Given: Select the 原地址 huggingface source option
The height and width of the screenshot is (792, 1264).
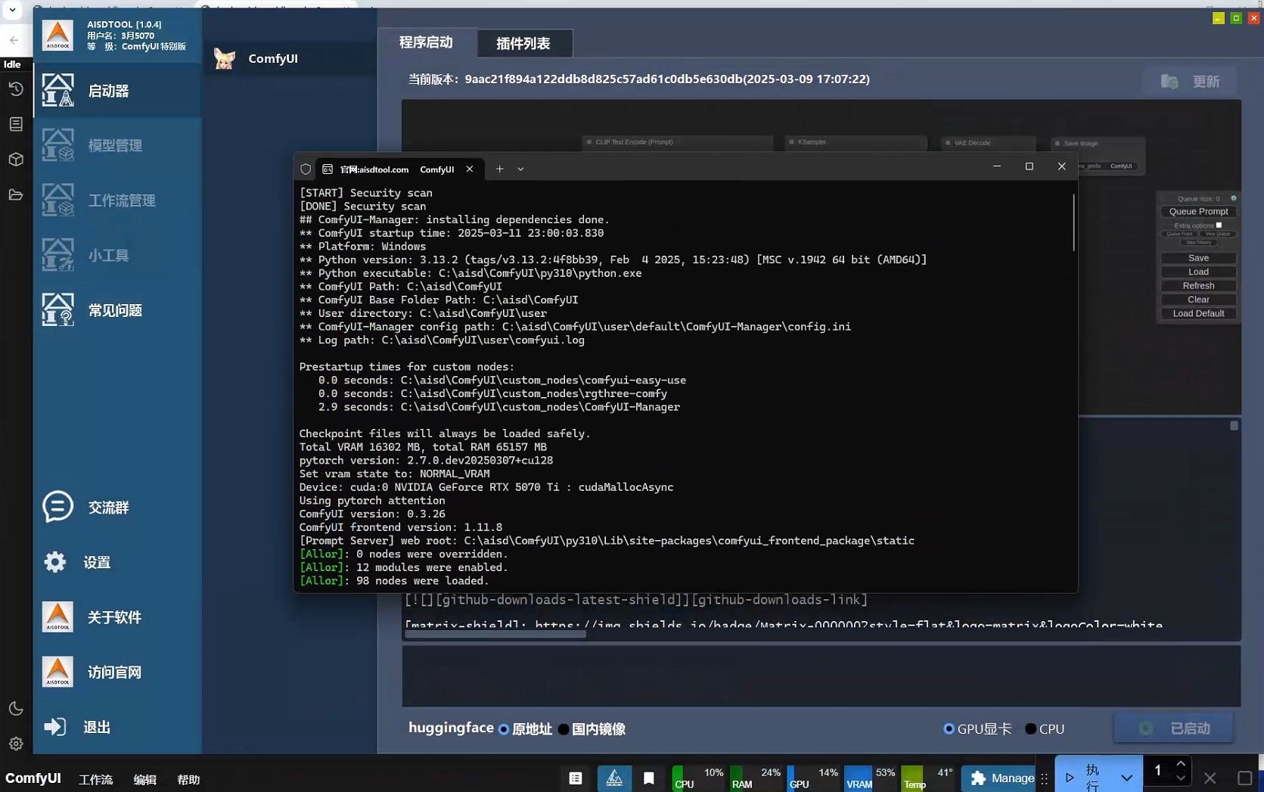Looking at the screenshot, I should [x=525, y=729].
